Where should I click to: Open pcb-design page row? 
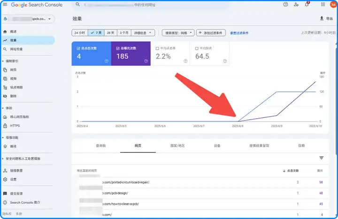click(200, 193)
